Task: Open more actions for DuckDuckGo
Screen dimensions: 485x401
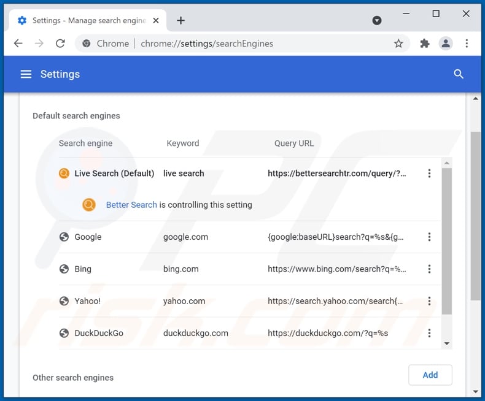Action: [429, 334]
